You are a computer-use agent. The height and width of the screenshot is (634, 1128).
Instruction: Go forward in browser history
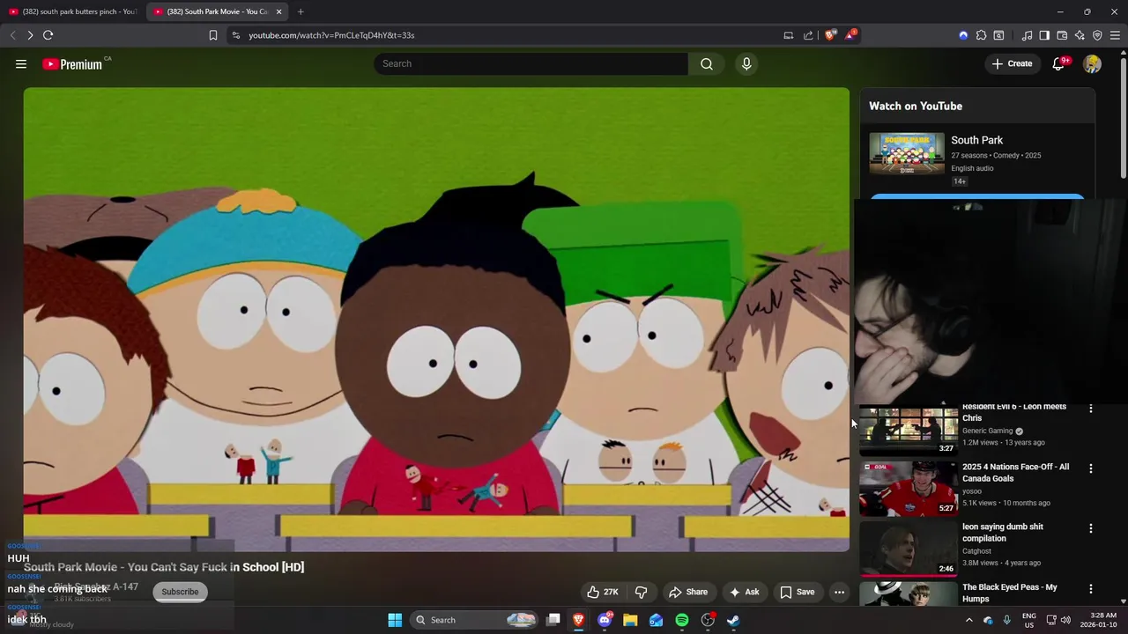[x=30, y=35]
